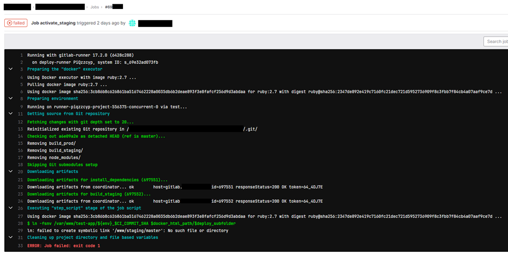This screenshot has width=508, height=254.
Task: Click the job number #69 breadcrumb
Action: [113, 7]
